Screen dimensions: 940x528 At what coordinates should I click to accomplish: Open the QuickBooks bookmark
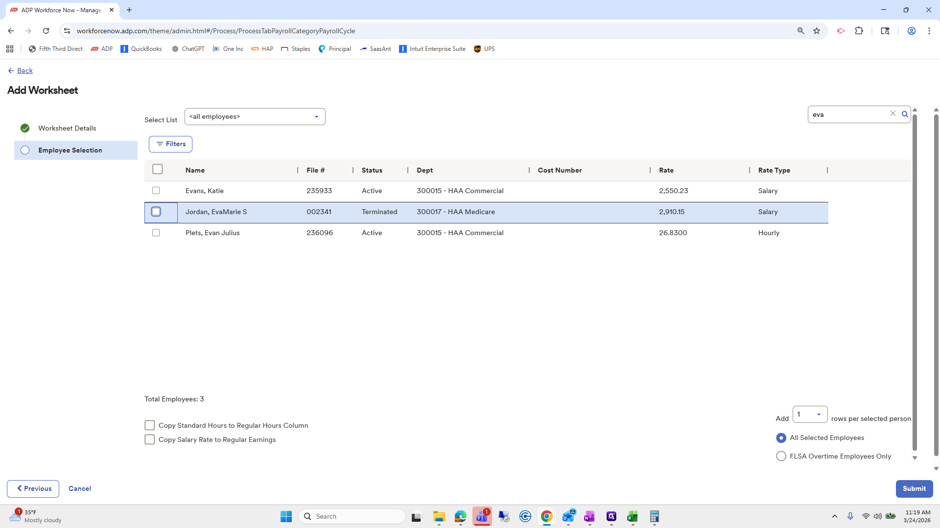pos(141,49)
